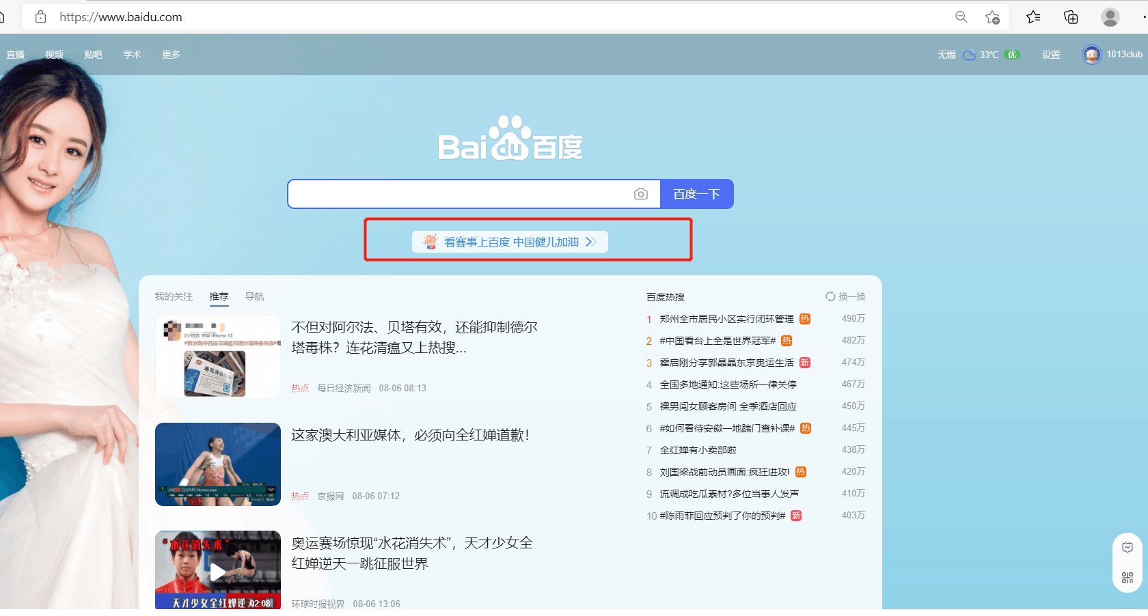
Task: Open hot search 霍启刚分享郭晶晶东京奥运生活
Action: 726,363
